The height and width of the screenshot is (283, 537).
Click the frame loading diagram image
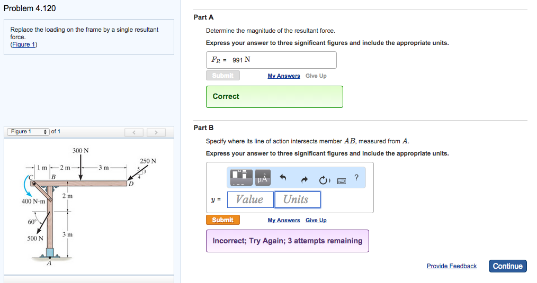click(x=89, y=206)
